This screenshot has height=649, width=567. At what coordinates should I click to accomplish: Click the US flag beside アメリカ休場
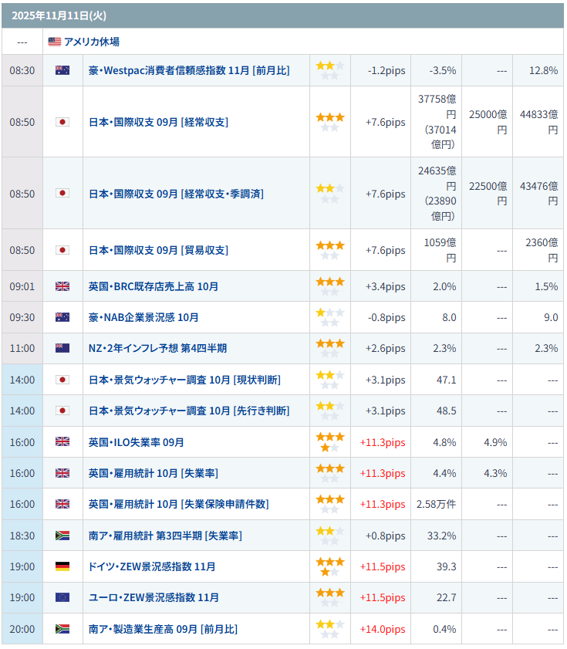[x=55, y=42]
